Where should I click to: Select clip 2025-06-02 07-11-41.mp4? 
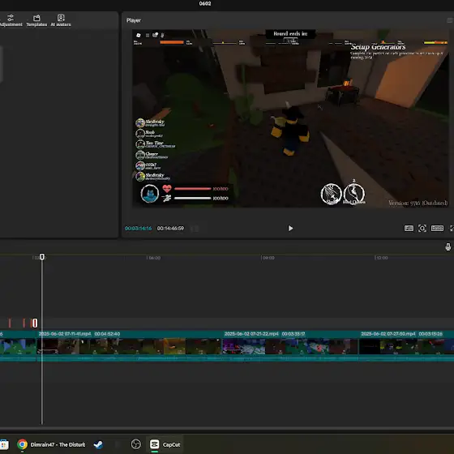coord(129,346)
